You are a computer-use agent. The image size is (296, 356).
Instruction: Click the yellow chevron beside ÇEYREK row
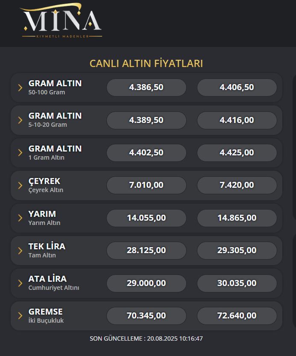click(x=20, y=185)
